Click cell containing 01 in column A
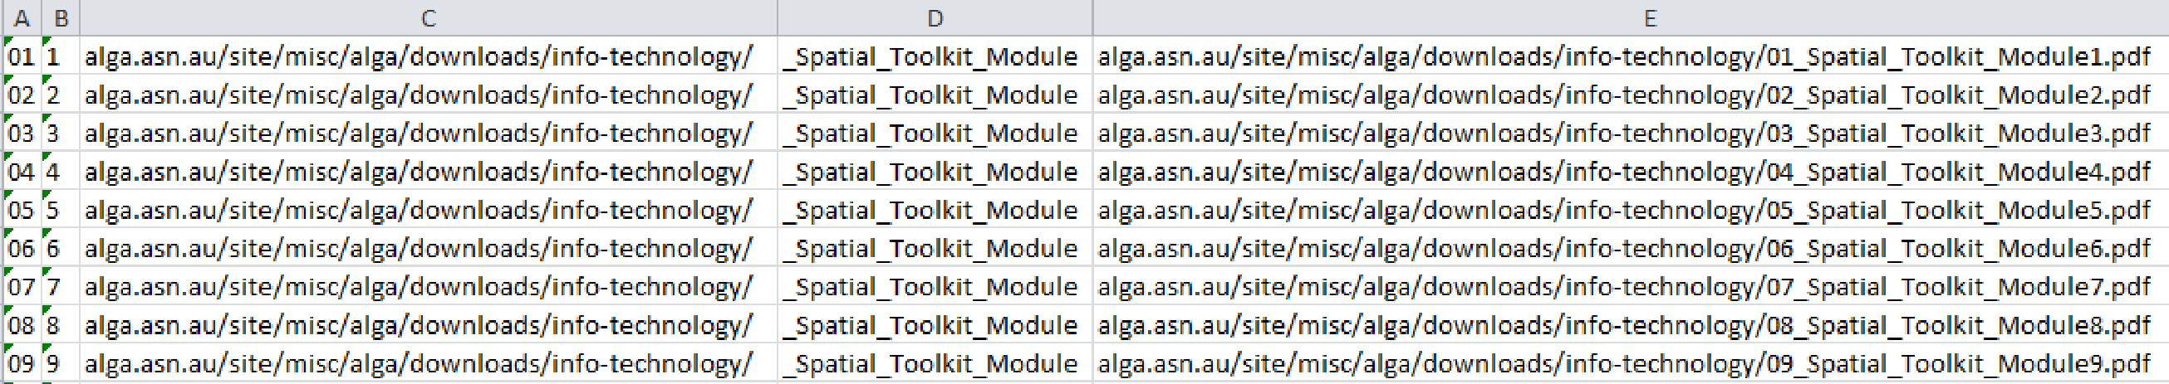 tap(22, 56)
